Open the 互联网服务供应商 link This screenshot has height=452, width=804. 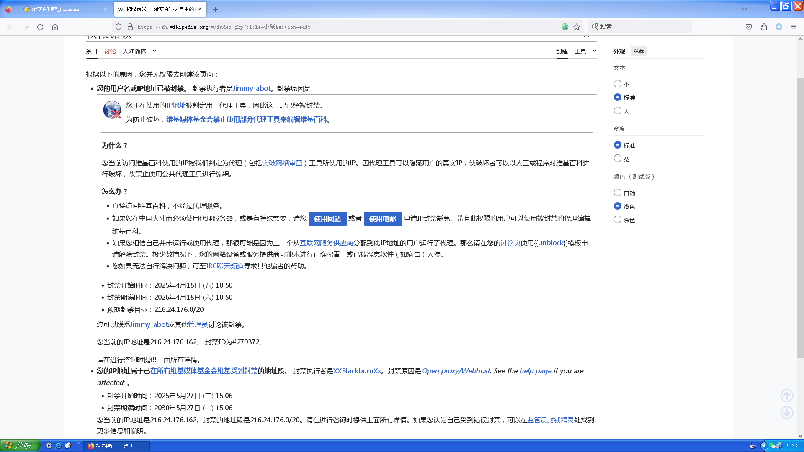click(x=327, y=243)
